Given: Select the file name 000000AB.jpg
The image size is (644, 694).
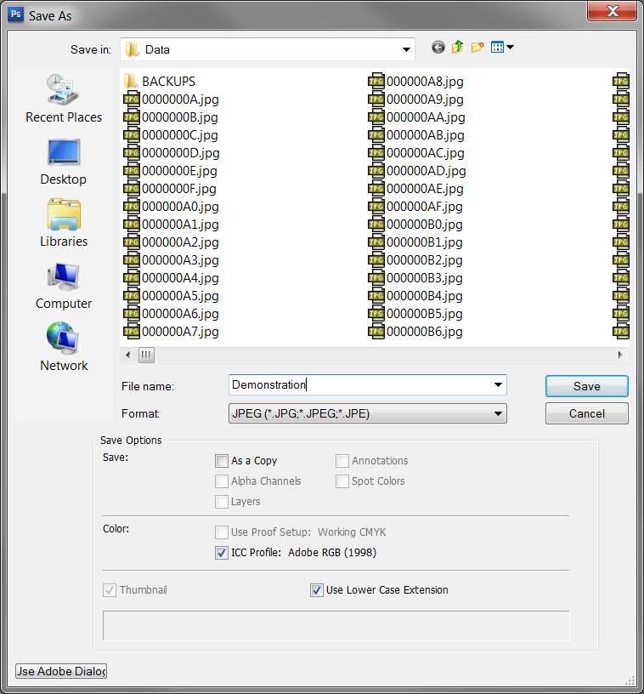Looking at the screenshot, I should [x=426, y=135].
